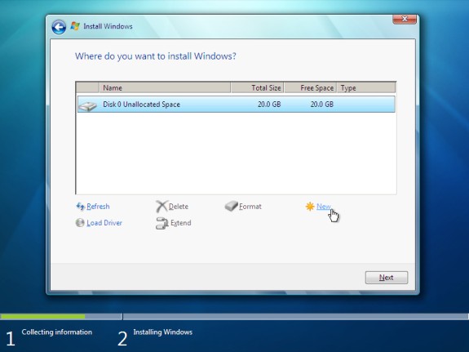Screen dimensions: 469x352
Task: Continue with the Next button
Action: coord(386,278)
